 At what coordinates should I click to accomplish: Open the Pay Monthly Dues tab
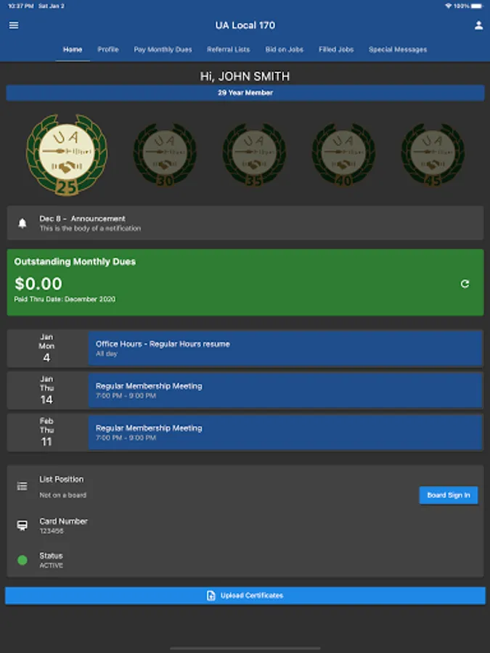(163, 49)
